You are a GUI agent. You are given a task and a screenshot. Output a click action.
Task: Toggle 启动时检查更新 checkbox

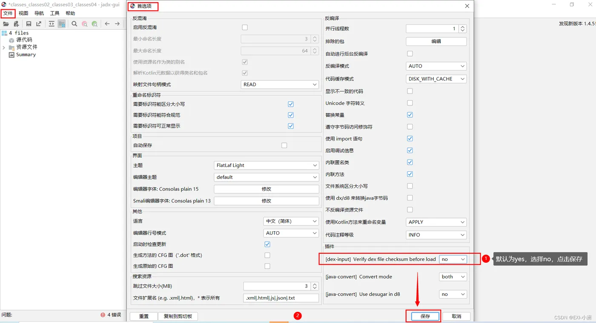[x=267, y=244]
